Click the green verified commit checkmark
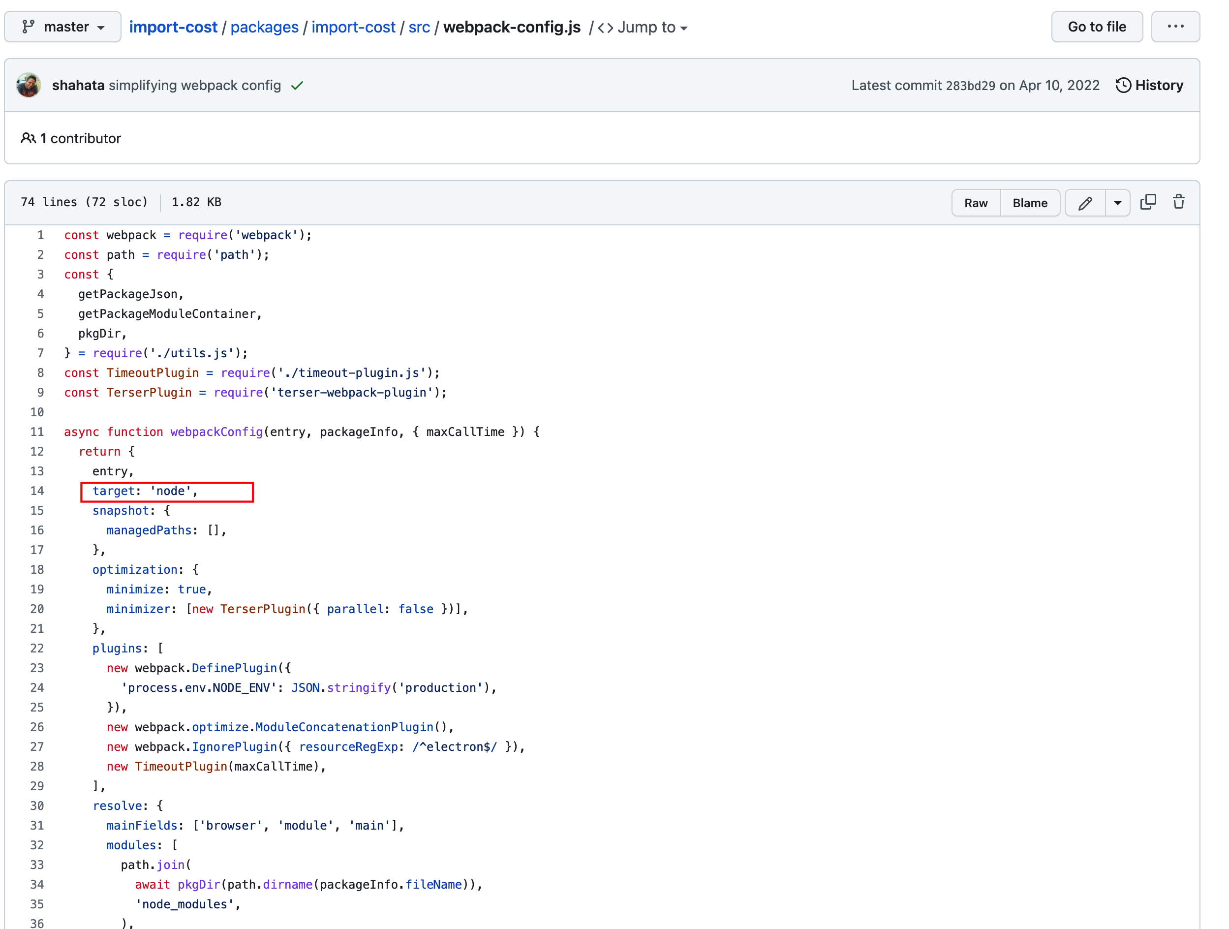Image resolution: width=1229 pixels, height=929 pixels. click(298, 85)
